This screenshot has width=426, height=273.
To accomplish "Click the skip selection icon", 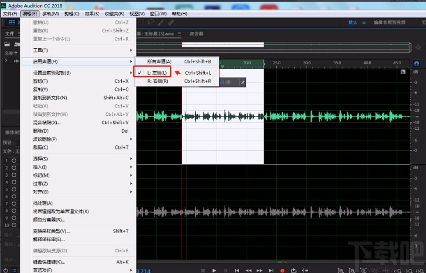I will pyautogui.click(x=305, y=270).
